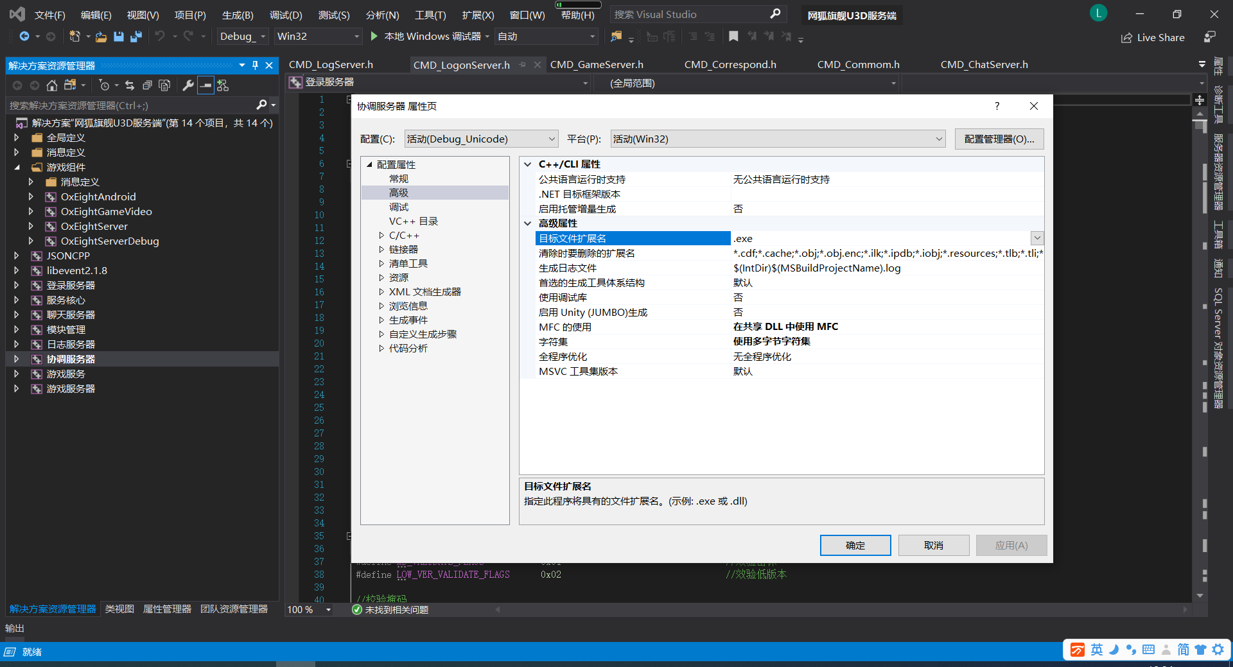Click the account avatar L
The image size is (1233, 667).
1098,13
